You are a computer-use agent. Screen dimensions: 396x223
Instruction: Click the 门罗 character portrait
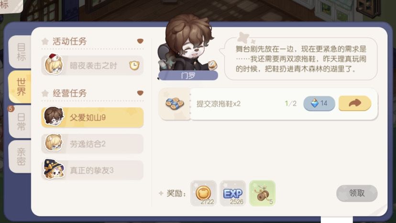coord(187,45)
